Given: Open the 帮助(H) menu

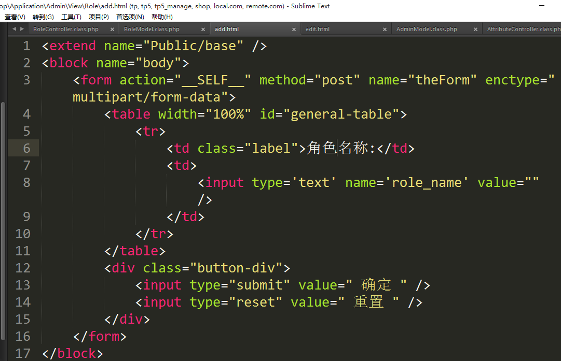Looking at the screenshot, I should 162,17.
